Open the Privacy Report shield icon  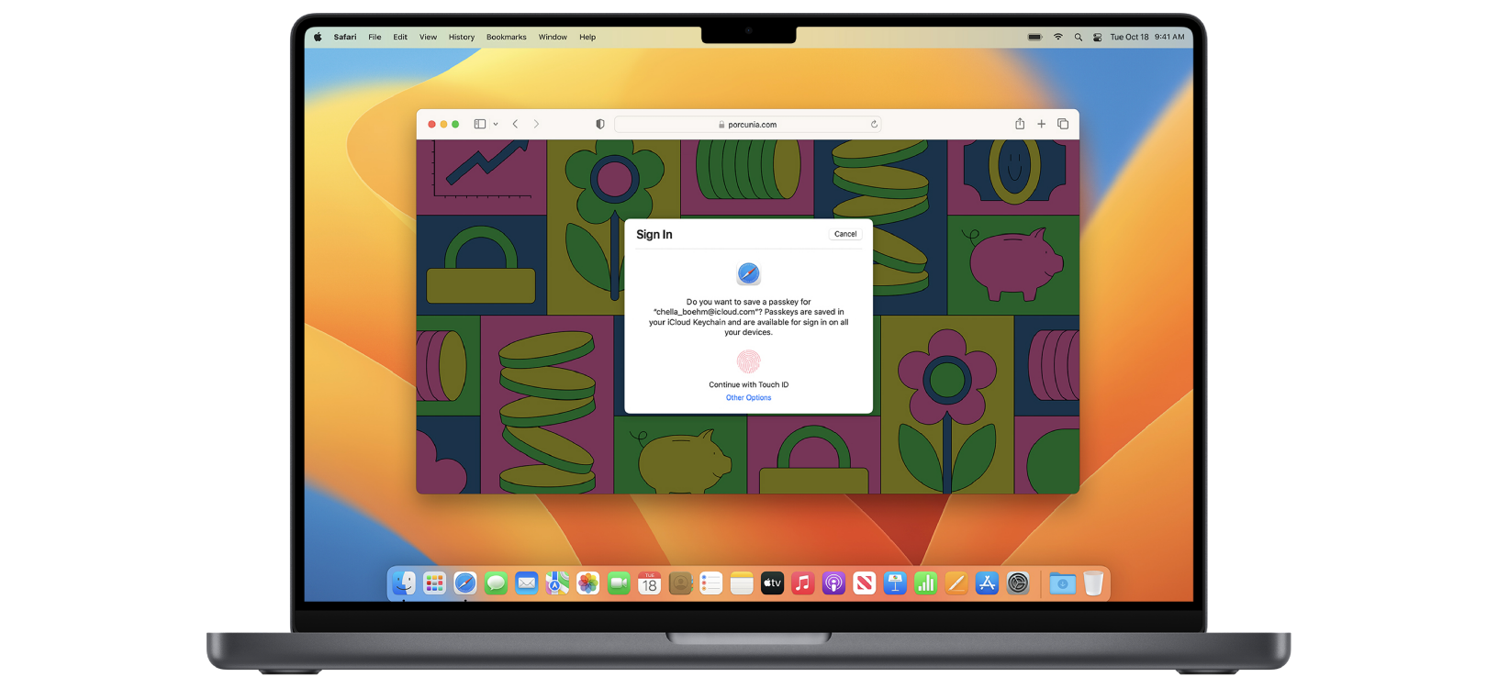[600, 124]
